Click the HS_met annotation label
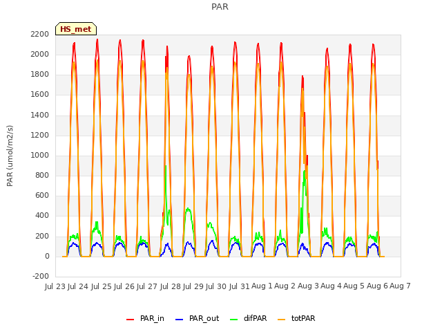Viewport: 442px width, 332px height. pos(76,29)
